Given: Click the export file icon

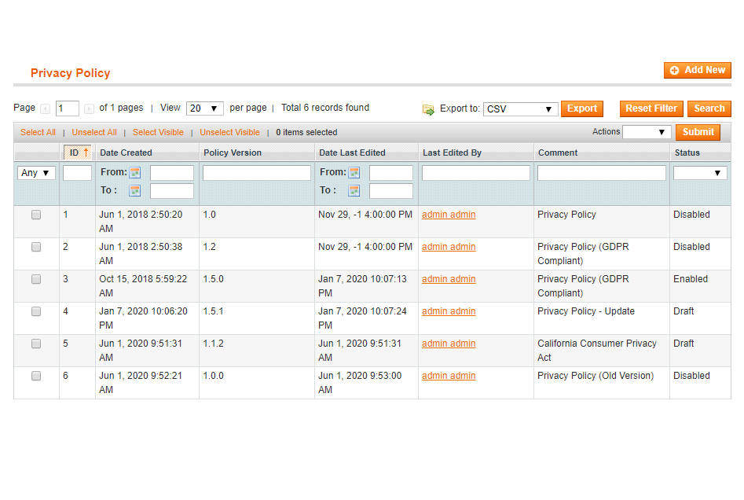Looking at the screenshot, I should coord(428,109).
